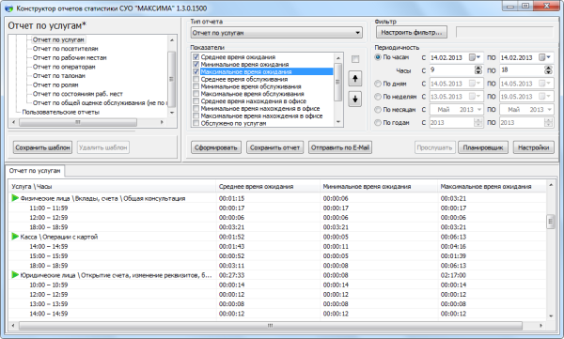This screenshot has height=339, width=564.
Task: Select 'По часам' periodicity radio button
Action: click(x=378, y=57)
